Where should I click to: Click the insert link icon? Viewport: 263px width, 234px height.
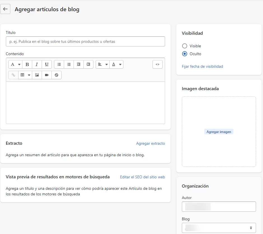click(13, 75)
